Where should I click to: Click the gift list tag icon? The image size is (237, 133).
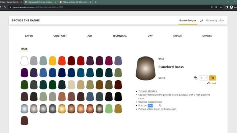tap(196, 78)
